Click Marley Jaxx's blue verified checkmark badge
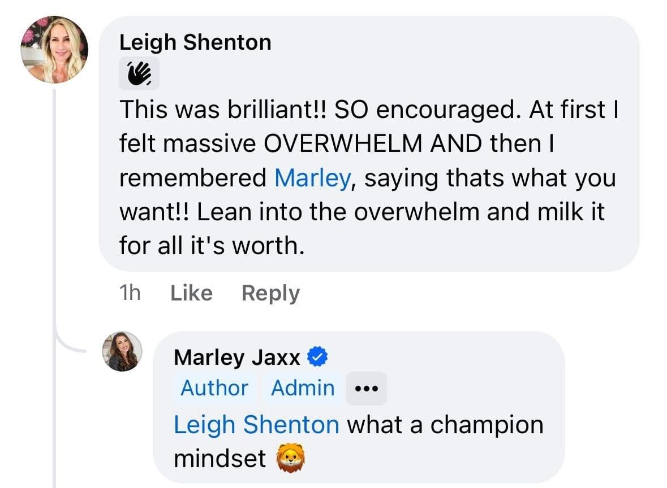This screenshot has height=488, width=667. (317, 357)
